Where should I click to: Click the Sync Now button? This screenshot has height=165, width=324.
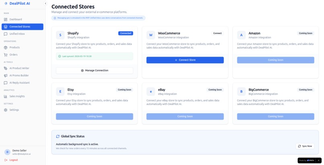(305, 146)
